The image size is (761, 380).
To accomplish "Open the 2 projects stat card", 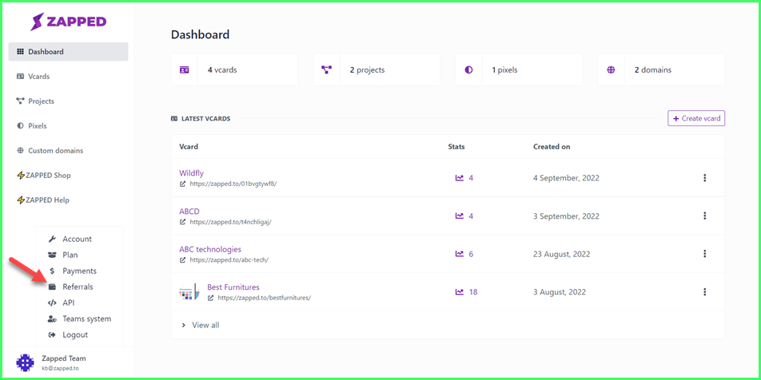I will [377, 69].
